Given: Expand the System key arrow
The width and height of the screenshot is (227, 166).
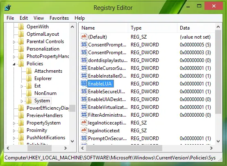Looking at the screenshot, I should coord(22,101).
